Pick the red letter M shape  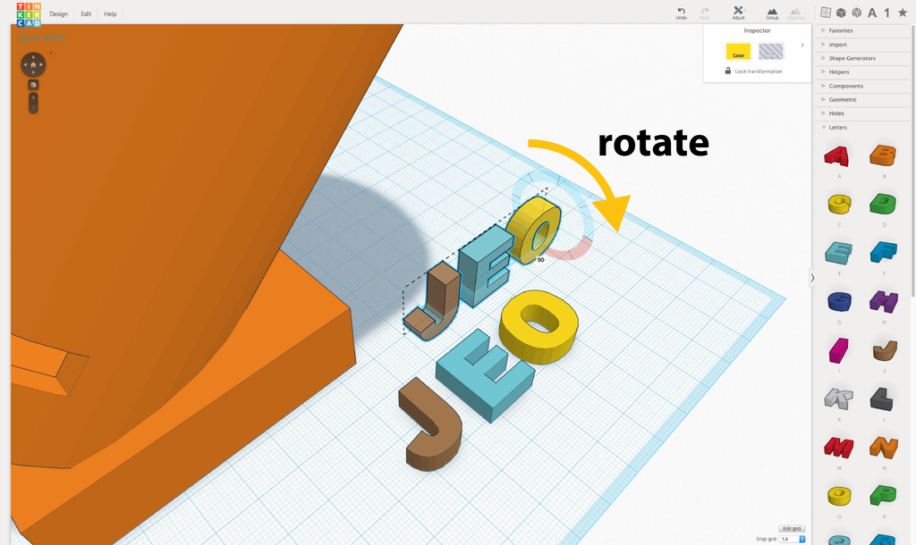[x=839, y=448]
